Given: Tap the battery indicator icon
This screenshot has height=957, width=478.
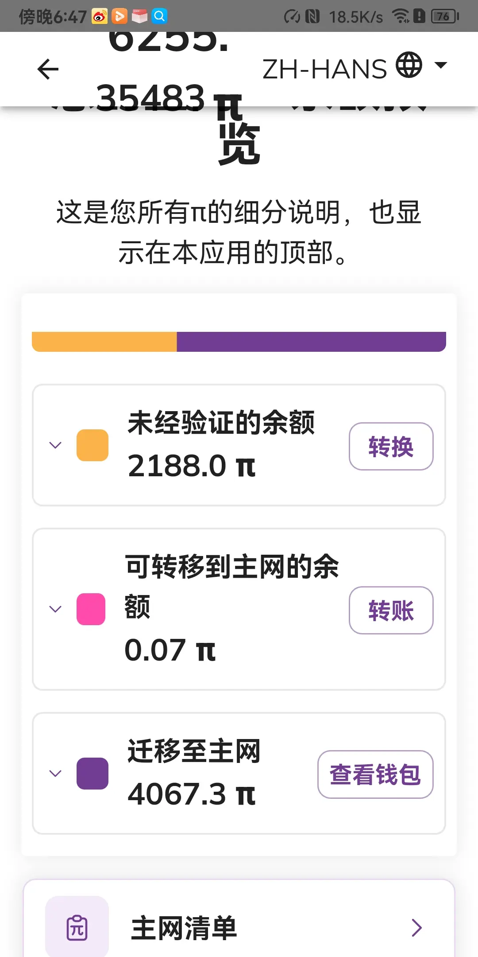Looking at the screenshot, I should pos(445,16).
